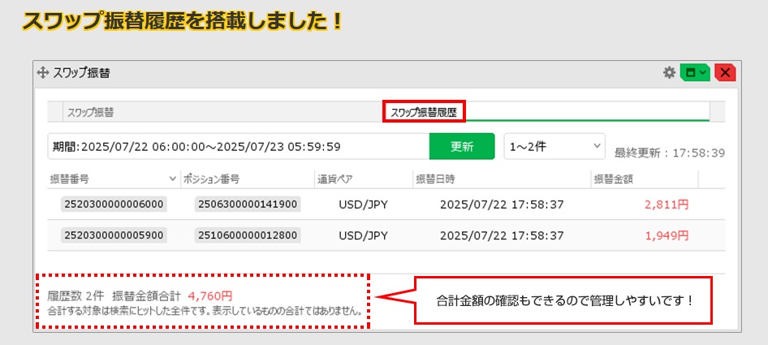This screenshot has height=345, width=768.
Task: Click the total amount 4,760円
Action: [210, 296]
